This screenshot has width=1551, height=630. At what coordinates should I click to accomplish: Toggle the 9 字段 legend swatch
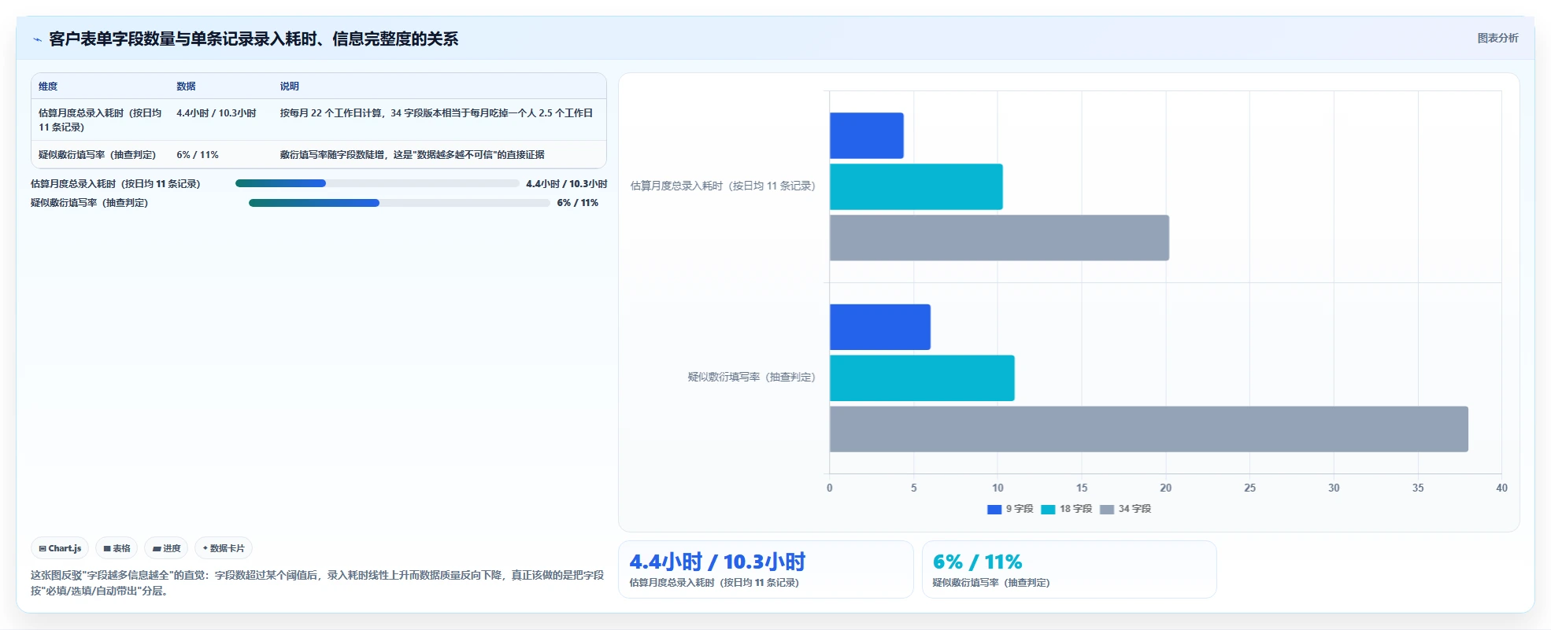pos(994,509)
